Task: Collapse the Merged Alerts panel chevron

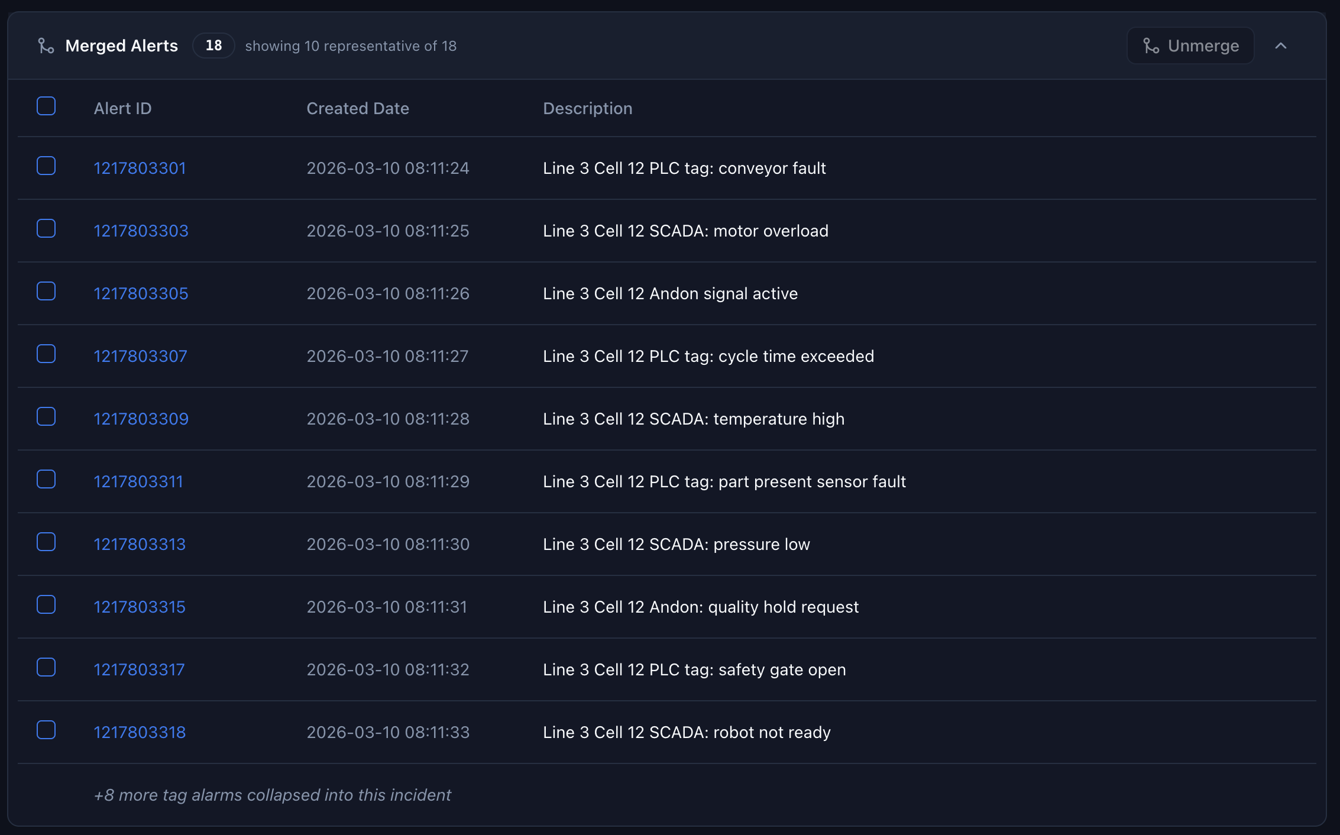Action: tap(1281, 46)
